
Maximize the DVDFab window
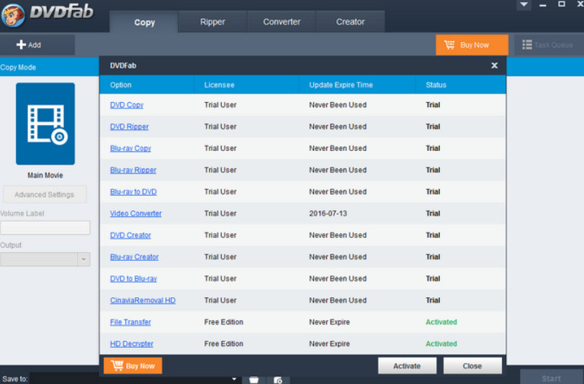tap(562, 4)
